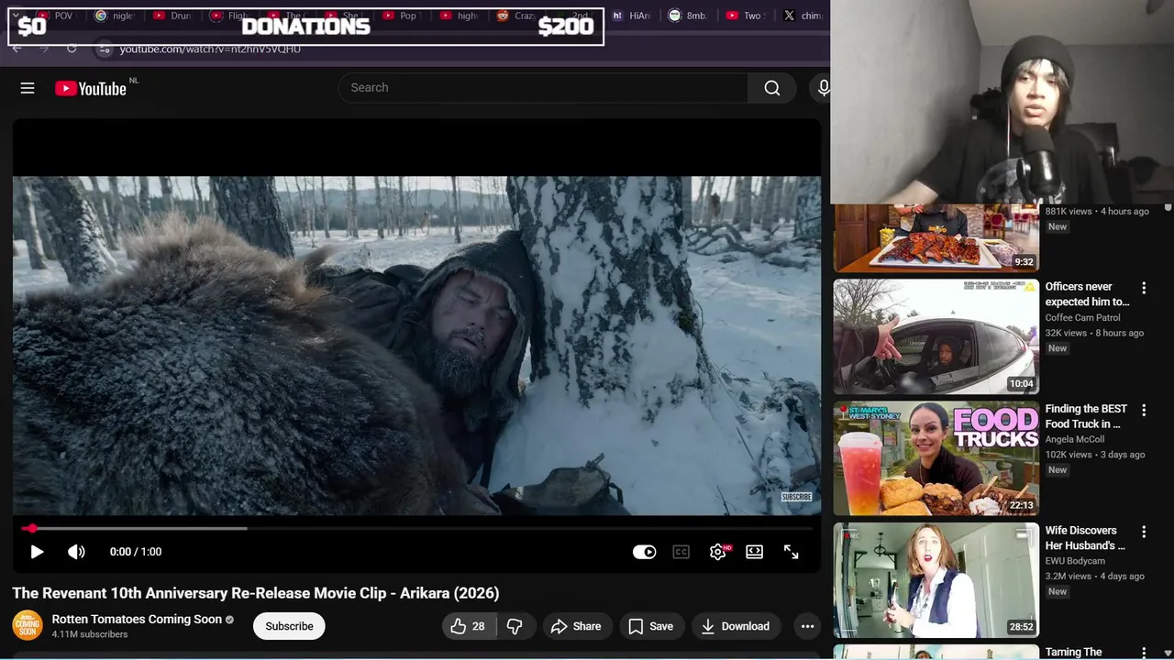Subscribe to Rotten Tomatoes Coming Soon
Image resolution: width=1174 pixels, height=660 pixels.
pyautogui.click(x=289, y=626)
